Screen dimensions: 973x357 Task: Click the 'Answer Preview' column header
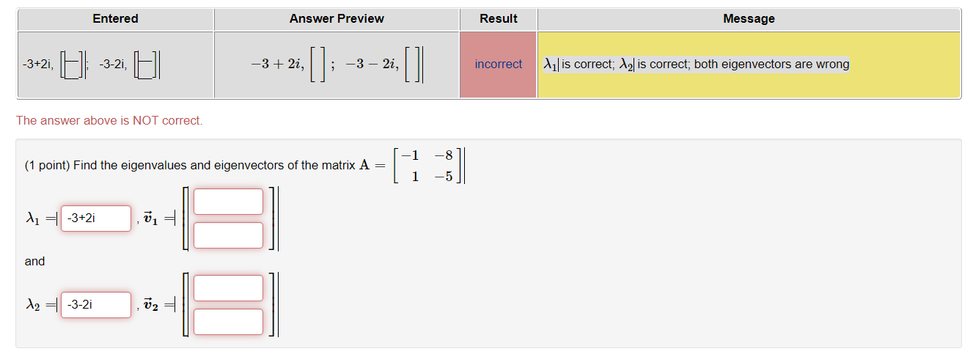337,19
